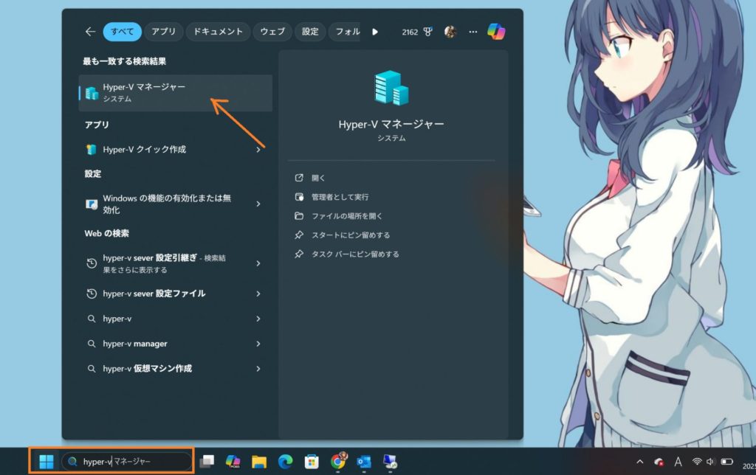This screenshot has width=756, height=475.
Task: Open Microsoft Edge from the taskbar
Action: tap(285, 462)
